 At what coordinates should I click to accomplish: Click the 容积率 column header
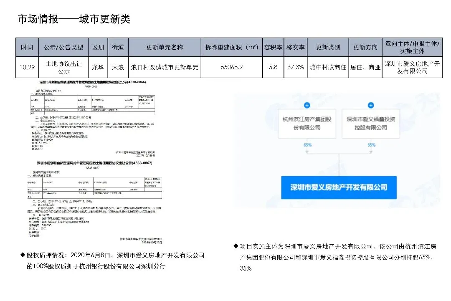point(273,47)
